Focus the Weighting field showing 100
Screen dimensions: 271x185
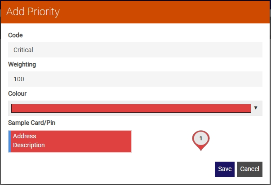pos(135,79)
